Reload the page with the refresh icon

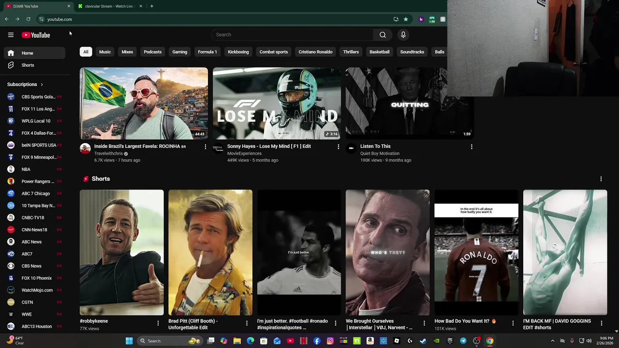29,19
